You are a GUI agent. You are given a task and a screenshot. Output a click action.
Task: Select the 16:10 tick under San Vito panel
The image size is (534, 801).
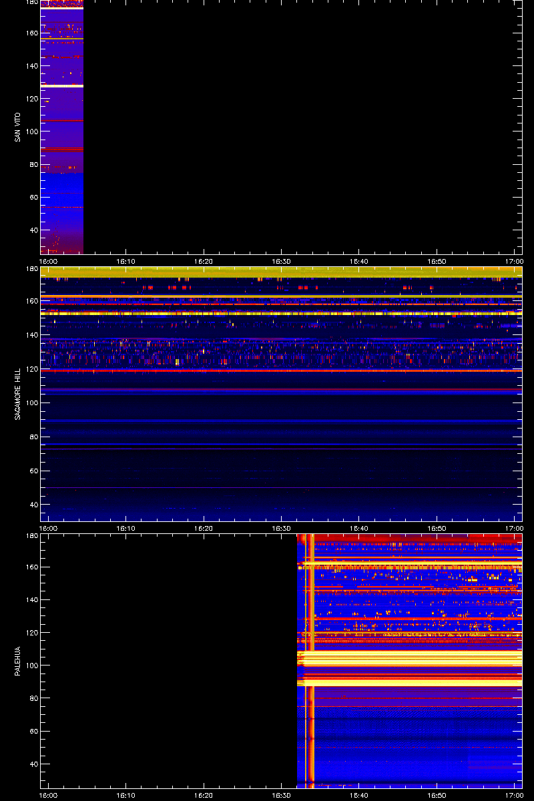(126, 262)
